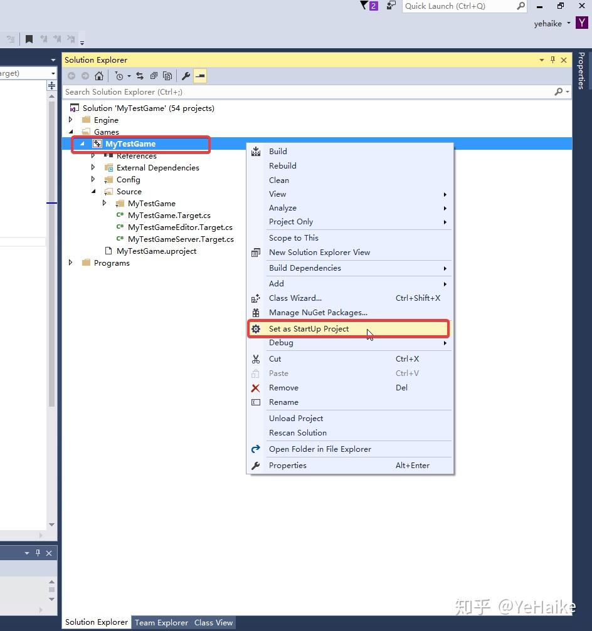This screenshot has height=631, width=592.
Task: Click the Home icon in Solution Explorer toolbar
Action: point(99,76)
